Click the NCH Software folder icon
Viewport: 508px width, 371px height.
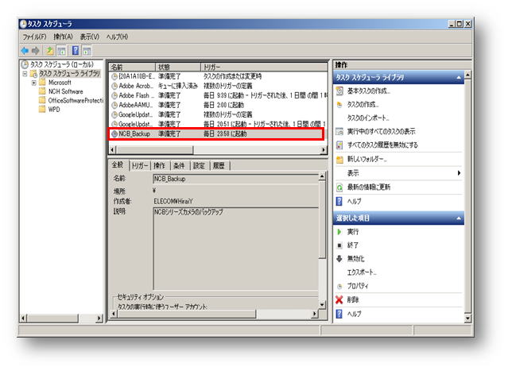click(42, 91)
